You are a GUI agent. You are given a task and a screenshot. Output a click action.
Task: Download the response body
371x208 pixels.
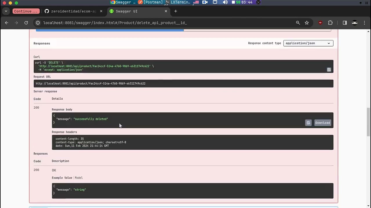pyautogui.click(x=323, y=123)
